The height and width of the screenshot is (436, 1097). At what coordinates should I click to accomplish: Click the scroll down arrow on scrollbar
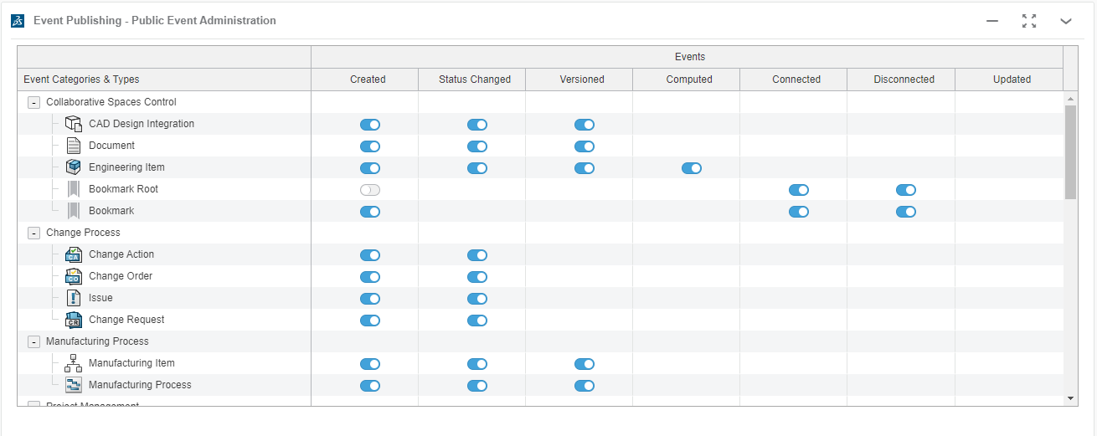tap(1070, 398)
